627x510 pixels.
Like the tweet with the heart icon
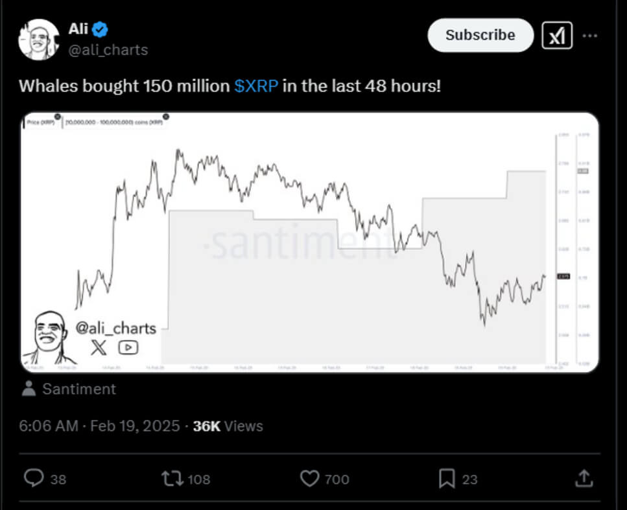309,478
